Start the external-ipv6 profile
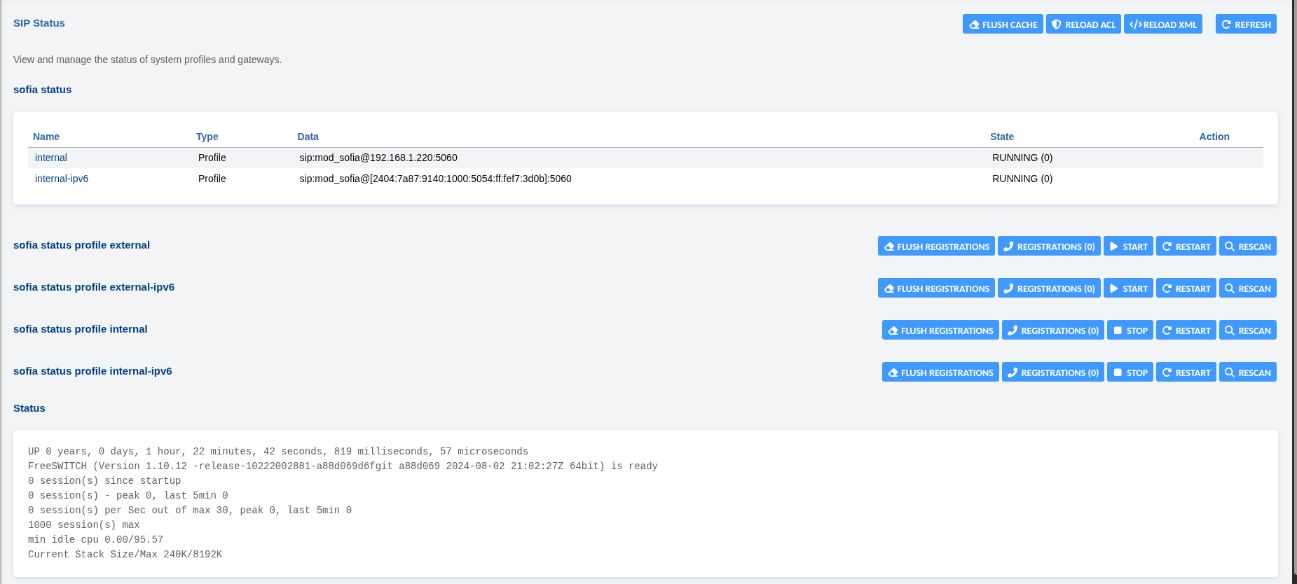 click(1127, 288)
